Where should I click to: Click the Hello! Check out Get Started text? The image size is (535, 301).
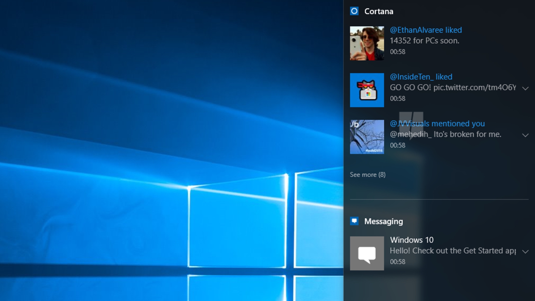coord(453,251)
